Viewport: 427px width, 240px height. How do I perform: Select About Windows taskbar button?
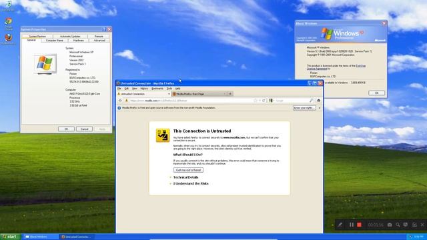coord(41,237)
